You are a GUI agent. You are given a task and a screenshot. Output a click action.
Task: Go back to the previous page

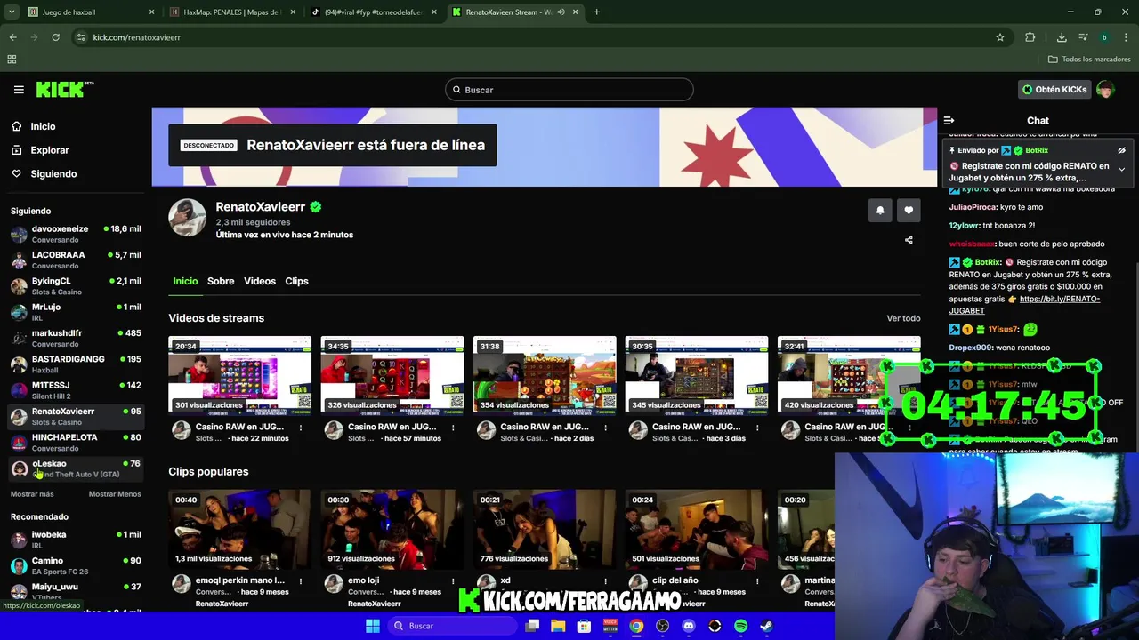[12, 37]
